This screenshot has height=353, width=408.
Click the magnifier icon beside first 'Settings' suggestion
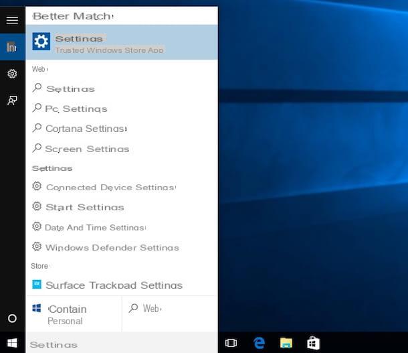[x=37, y=88]
